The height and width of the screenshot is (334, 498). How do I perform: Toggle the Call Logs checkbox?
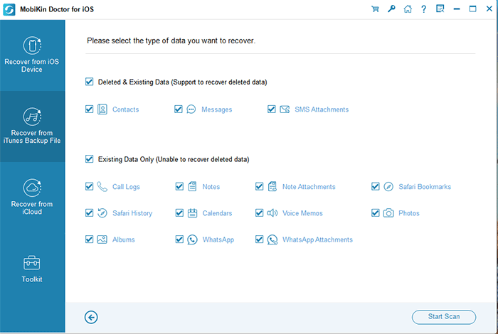[x=89, y=186]
